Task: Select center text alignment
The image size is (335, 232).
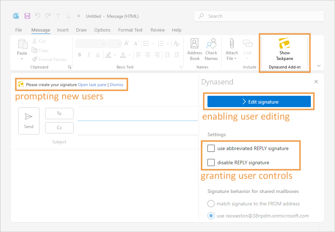Action: click(x=147, y=55)
